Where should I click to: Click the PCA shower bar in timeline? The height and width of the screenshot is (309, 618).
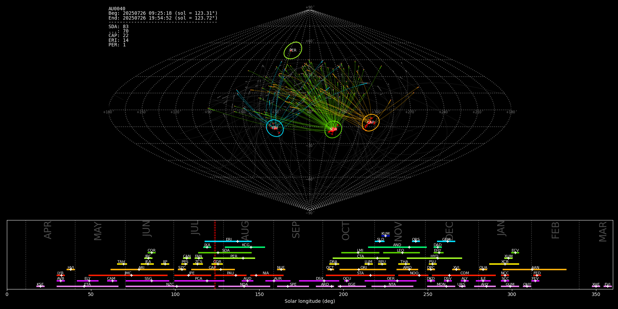(x=199, y=281)
